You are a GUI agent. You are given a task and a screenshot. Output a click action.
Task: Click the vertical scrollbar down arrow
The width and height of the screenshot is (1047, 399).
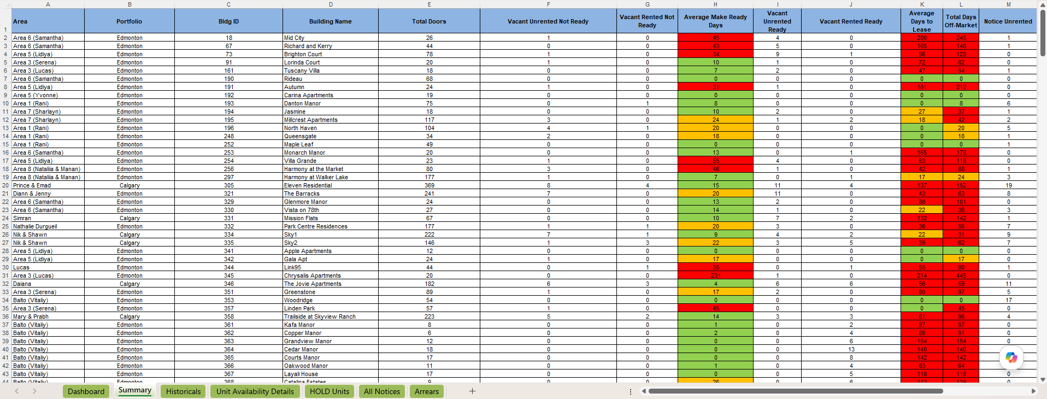tap(1043, 379)
